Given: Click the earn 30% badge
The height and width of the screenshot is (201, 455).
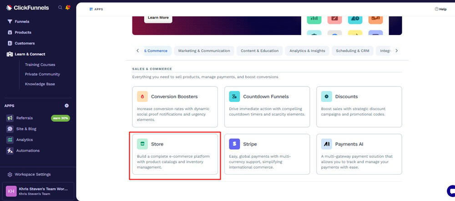Looking at the screenshot, I should 61,118.
